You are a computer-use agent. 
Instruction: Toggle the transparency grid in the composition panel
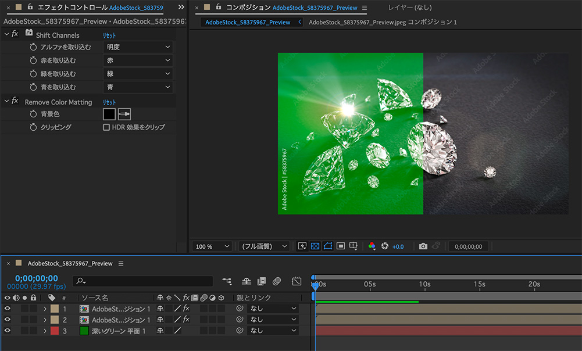pos(314,246)
